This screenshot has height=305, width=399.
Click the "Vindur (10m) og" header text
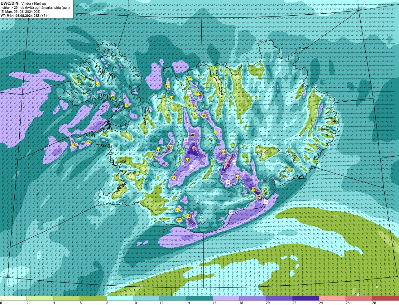[33, 3]
